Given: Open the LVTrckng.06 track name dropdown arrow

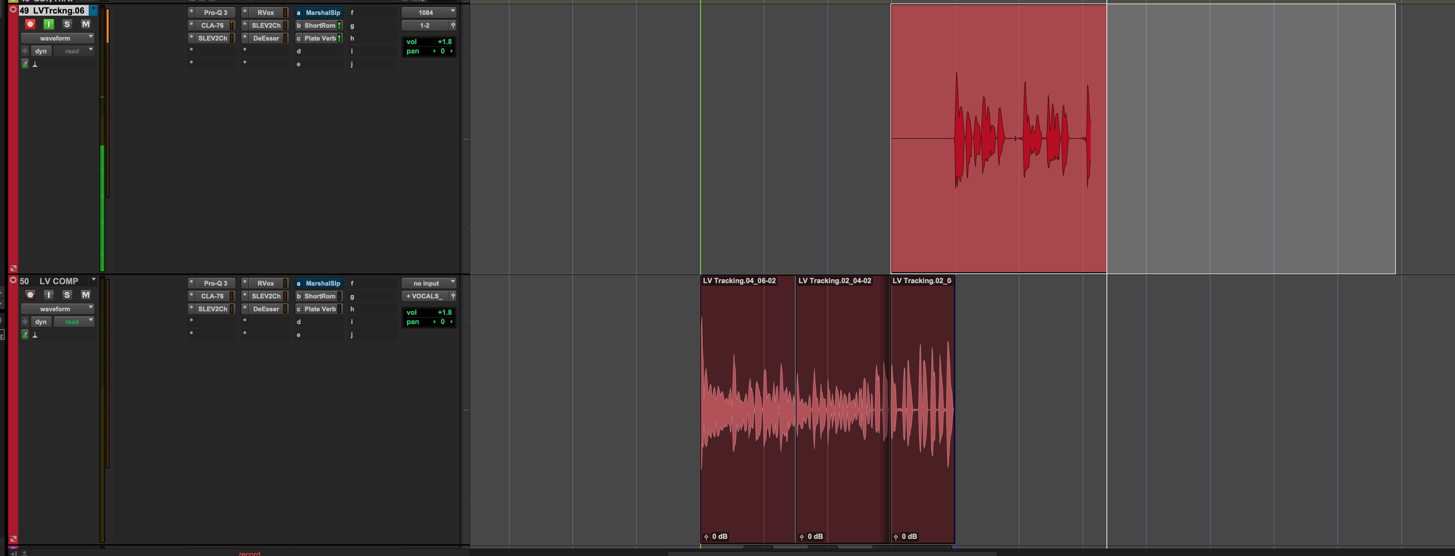Looking at the screenshot, I should click(93, 10).
